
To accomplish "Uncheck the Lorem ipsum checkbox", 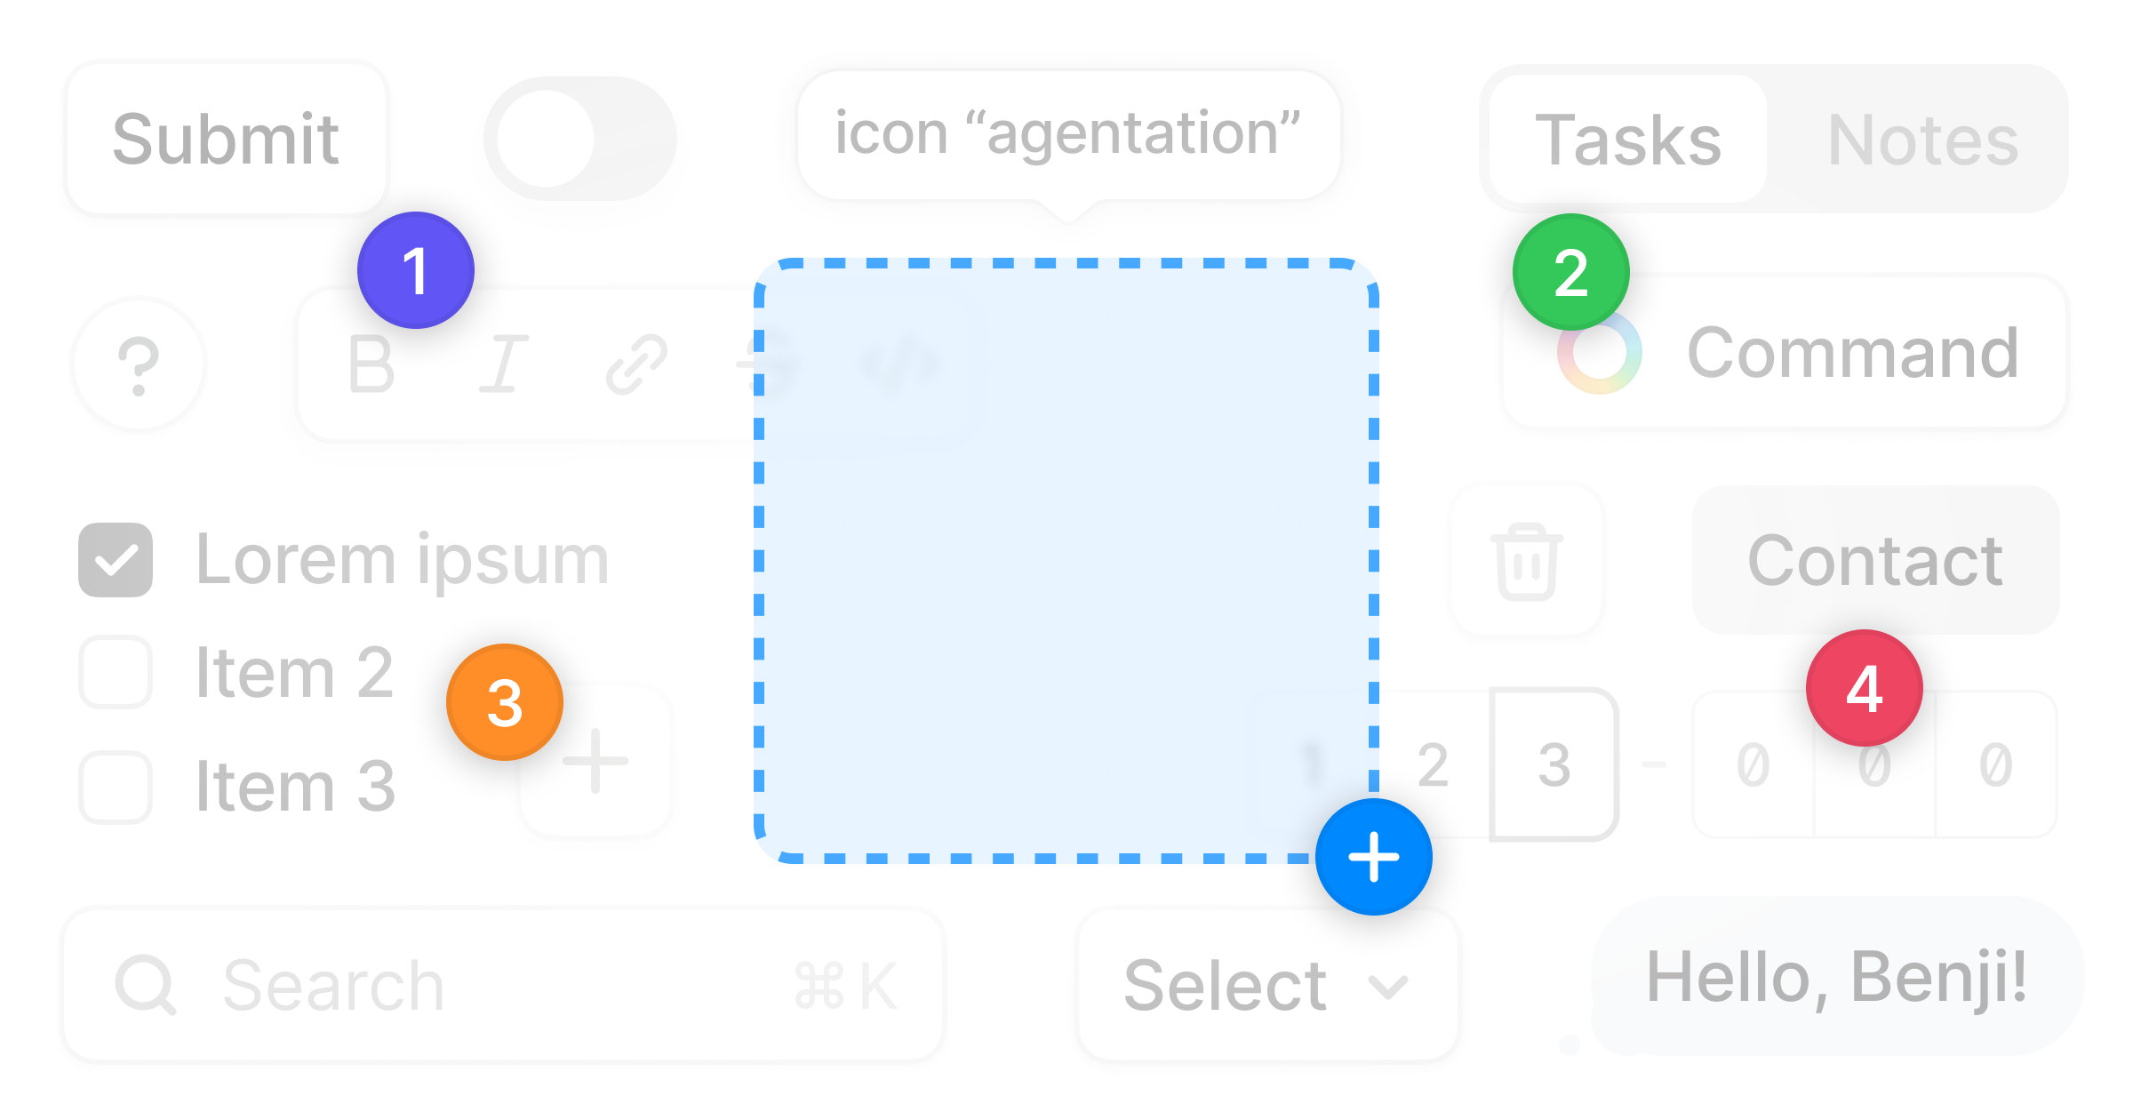I will 116,560.
